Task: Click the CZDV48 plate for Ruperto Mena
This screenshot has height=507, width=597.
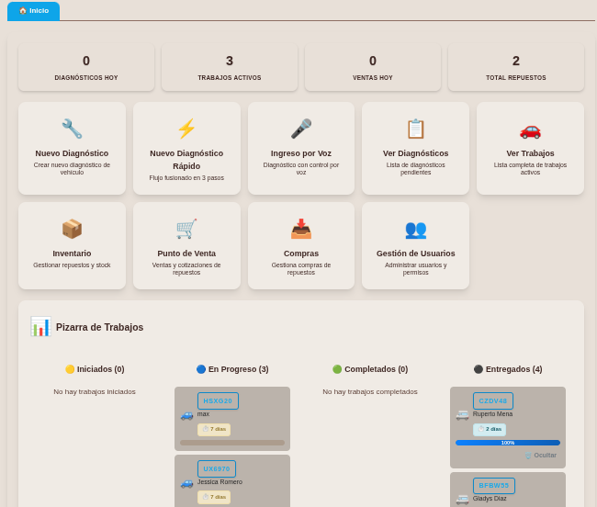Action: [x=493, y=401]
